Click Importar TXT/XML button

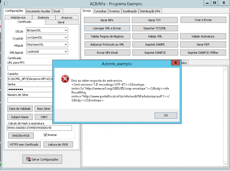coord(155,28)
